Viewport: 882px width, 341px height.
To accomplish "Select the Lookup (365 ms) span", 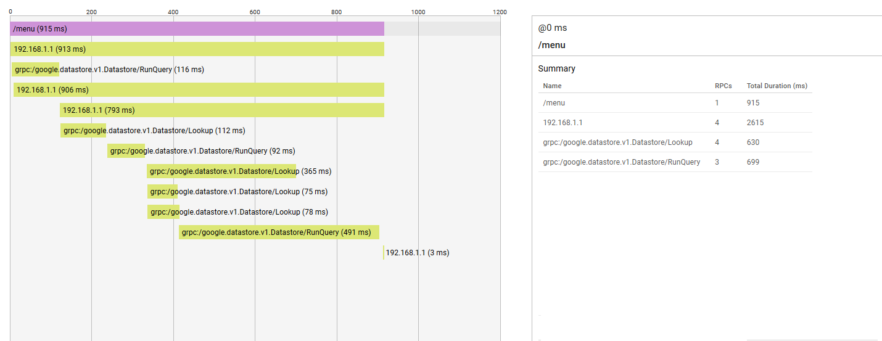I will tap(221, 171).
